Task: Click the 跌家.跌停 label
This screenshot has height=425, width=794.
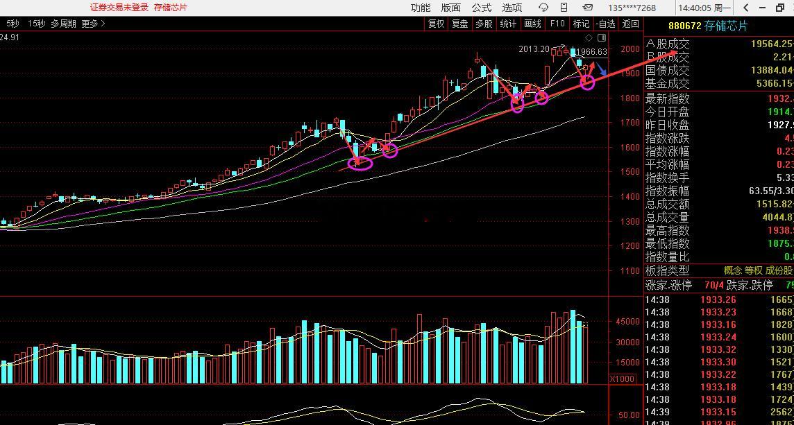Action: (750, 286)
